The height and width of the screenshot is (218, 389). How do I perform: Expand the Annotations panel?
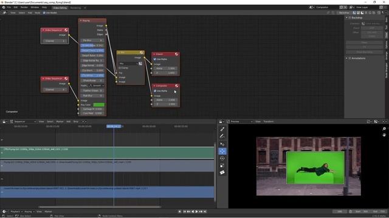(347, 58)
